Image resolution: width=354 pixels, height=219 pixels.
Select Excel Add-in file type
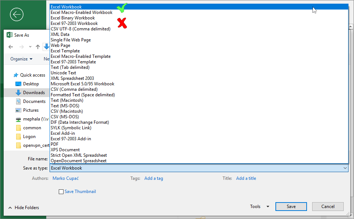click(x=199, y=133)
